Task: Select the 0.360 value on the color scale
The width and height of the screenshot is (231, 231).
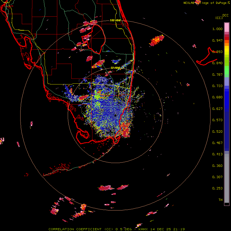Action: [217, 166]
